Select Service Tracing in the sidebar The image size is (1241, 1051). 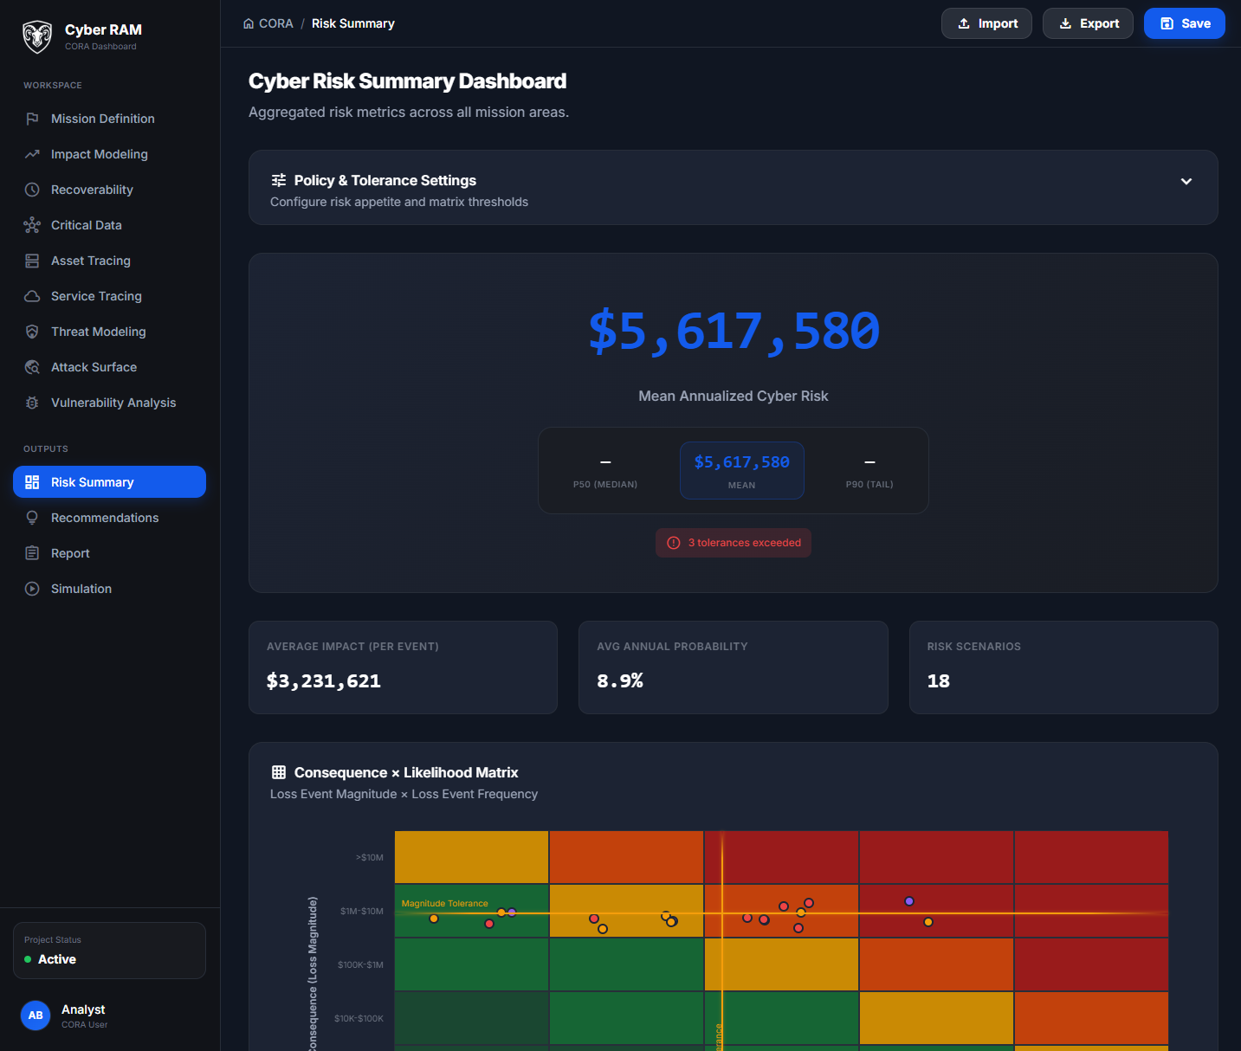pyautogui.click(x=94, y=296)
